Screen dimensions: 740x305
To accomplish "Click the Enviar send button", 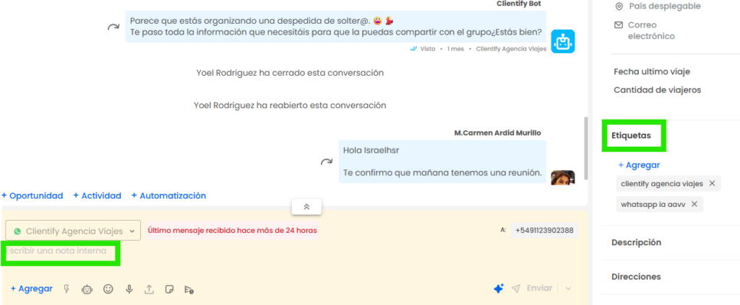I will (533, 288).
